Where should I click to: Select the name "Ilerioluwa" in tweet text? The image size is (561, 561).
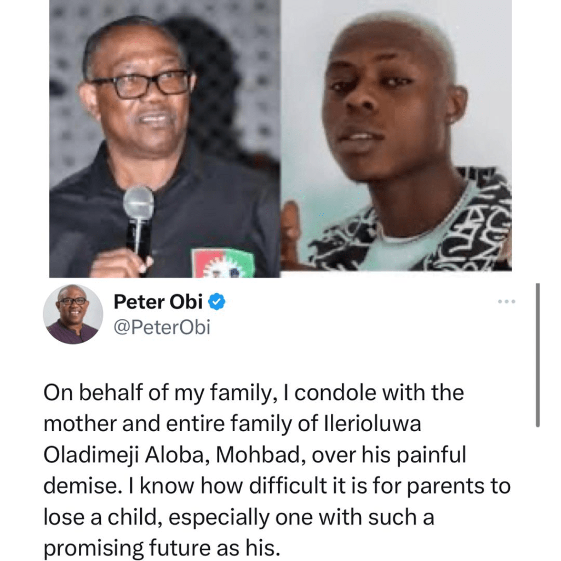373,424
